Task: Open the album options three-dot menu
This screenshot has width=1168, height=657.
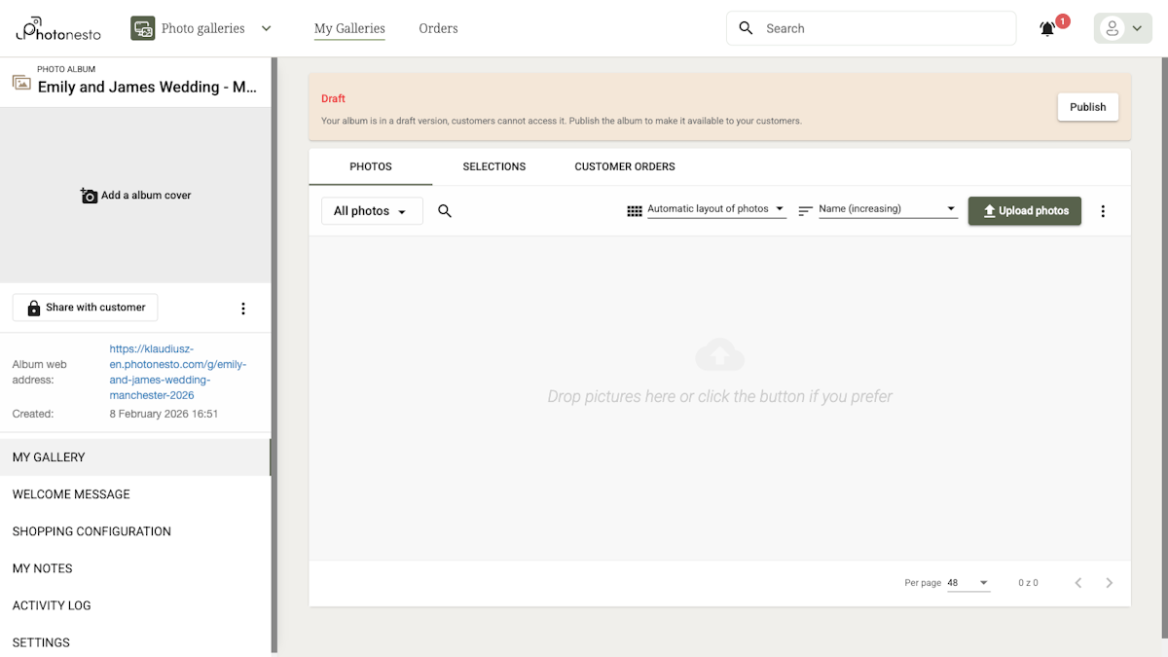Action: (x=243, y=309)
